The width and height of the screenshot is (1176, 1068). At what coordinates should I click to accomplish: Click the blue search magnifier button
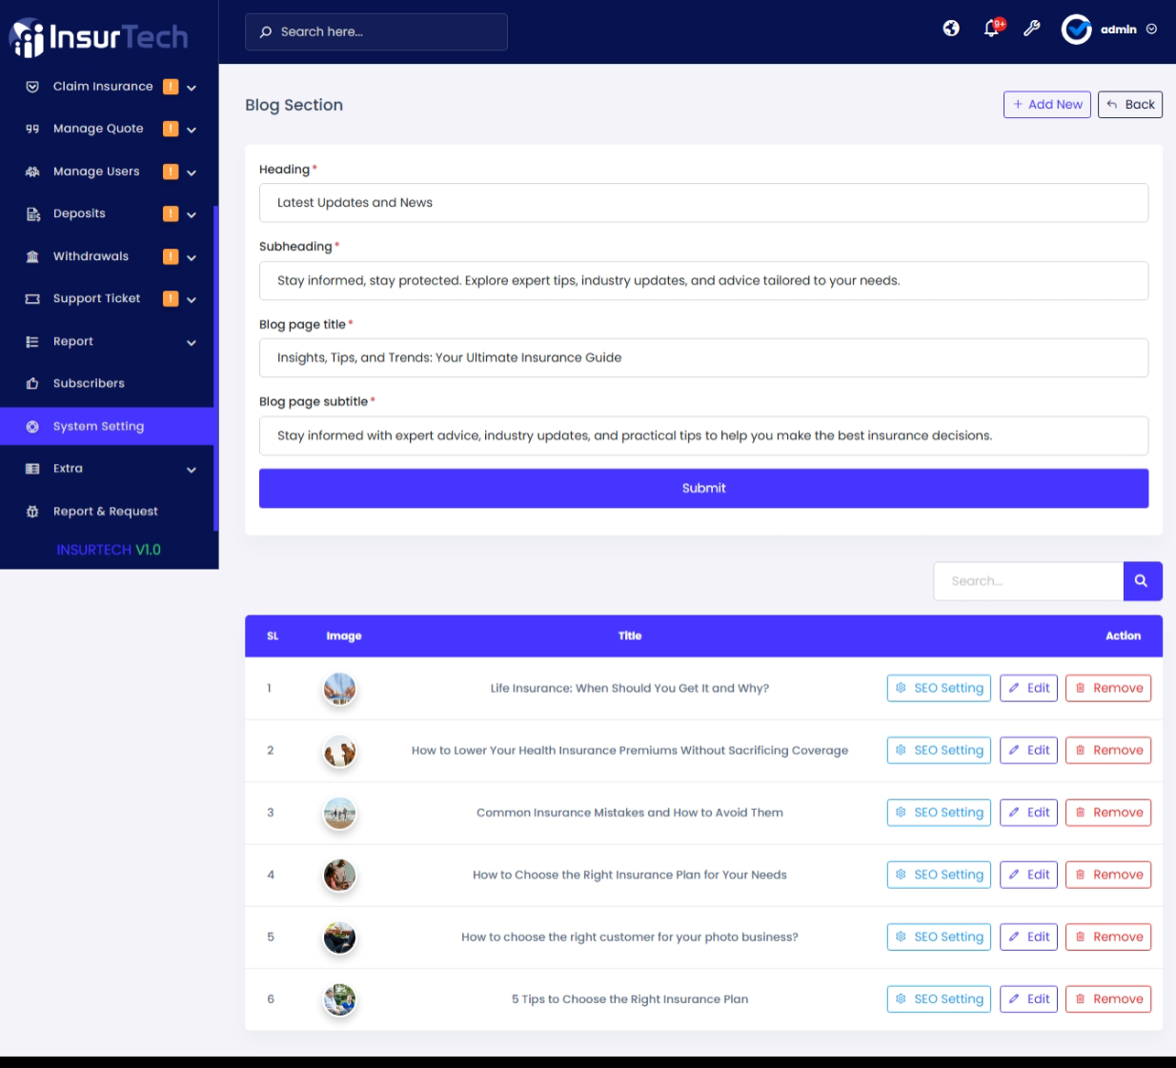[x=1142, y=580]
